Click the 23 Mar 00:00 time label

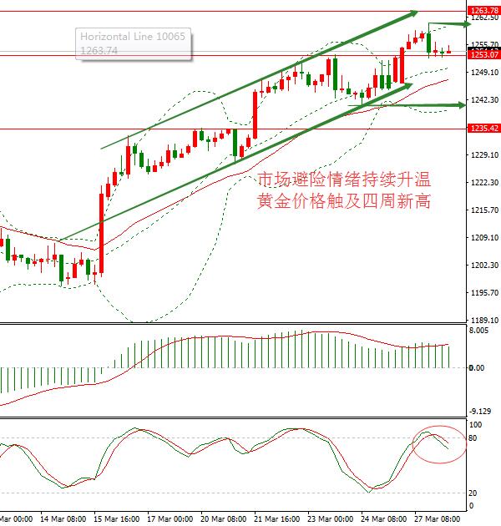[330, 519]
